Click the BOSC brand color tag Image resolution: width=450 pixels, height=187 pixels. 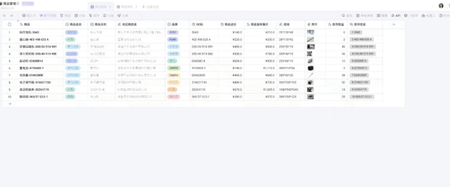tap(172, 32)
